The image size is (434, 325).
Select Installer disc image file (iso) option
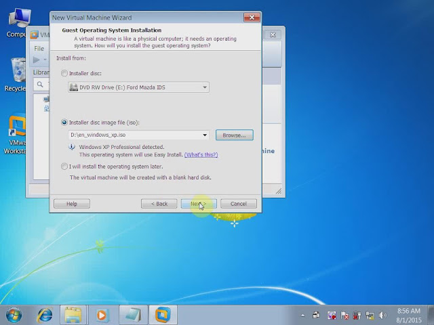point(64,122)
